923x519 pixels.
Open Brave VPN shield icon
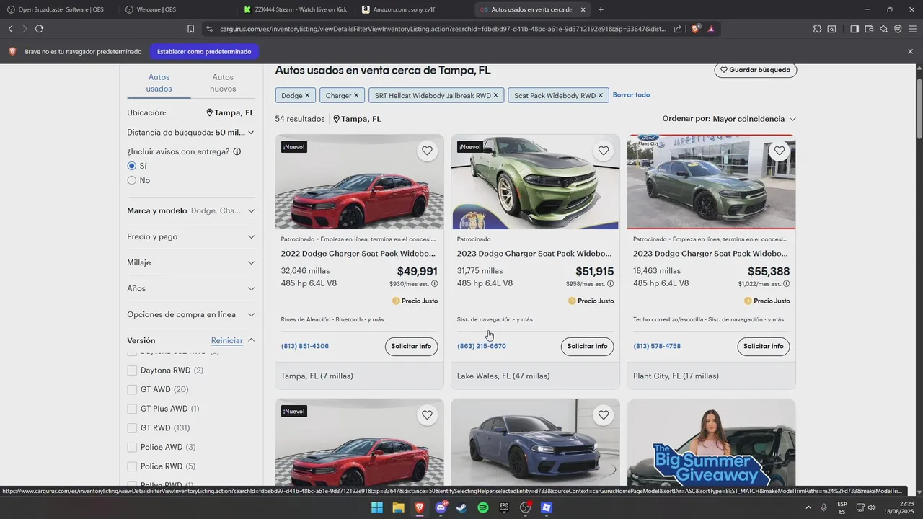pyautogui.click(x=898, y=29)
